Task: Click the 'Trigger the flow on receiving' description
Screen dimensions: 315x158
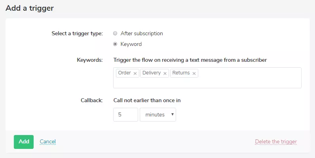Action: click(x=190, y=60)
